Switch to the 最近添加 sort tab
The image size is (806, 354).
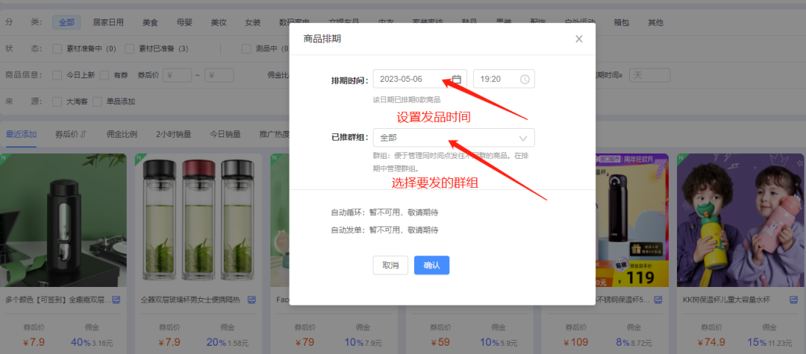[21, 134]
